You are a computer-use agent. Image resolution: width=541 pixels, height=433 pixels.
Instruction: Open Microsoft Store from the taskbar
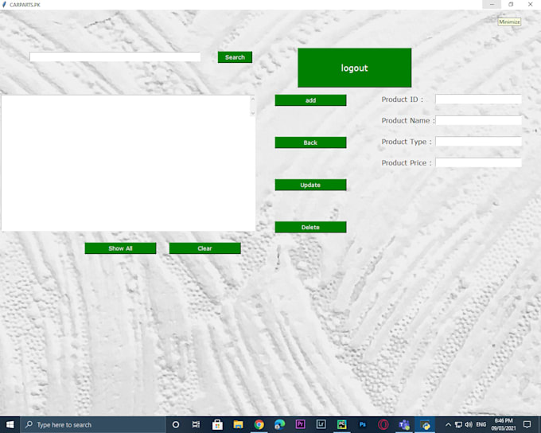pyautogui.click(x=217, y=425)
